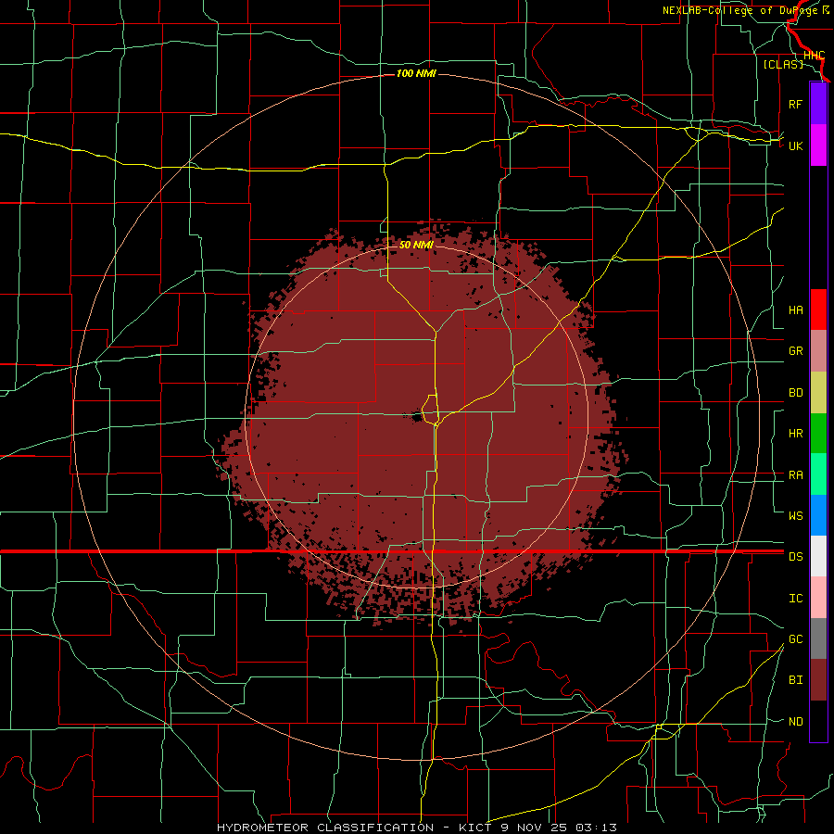Pick the RA light green legend swatch
The width and height of the screenshot is (834, 834).
(818, 474)
